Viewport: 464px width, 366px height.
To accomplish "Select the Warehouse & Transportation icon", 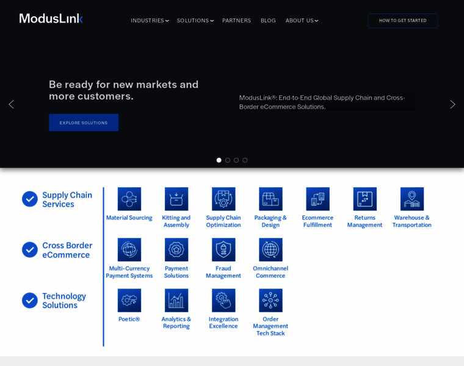I will coord(412,199).
